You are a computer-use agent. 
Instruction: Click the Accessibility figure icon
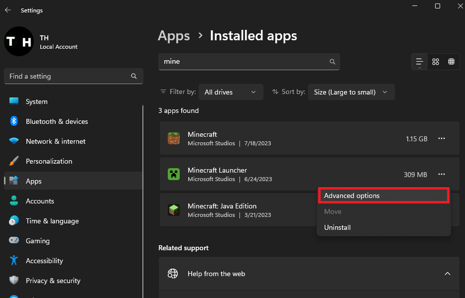(14, 260)
